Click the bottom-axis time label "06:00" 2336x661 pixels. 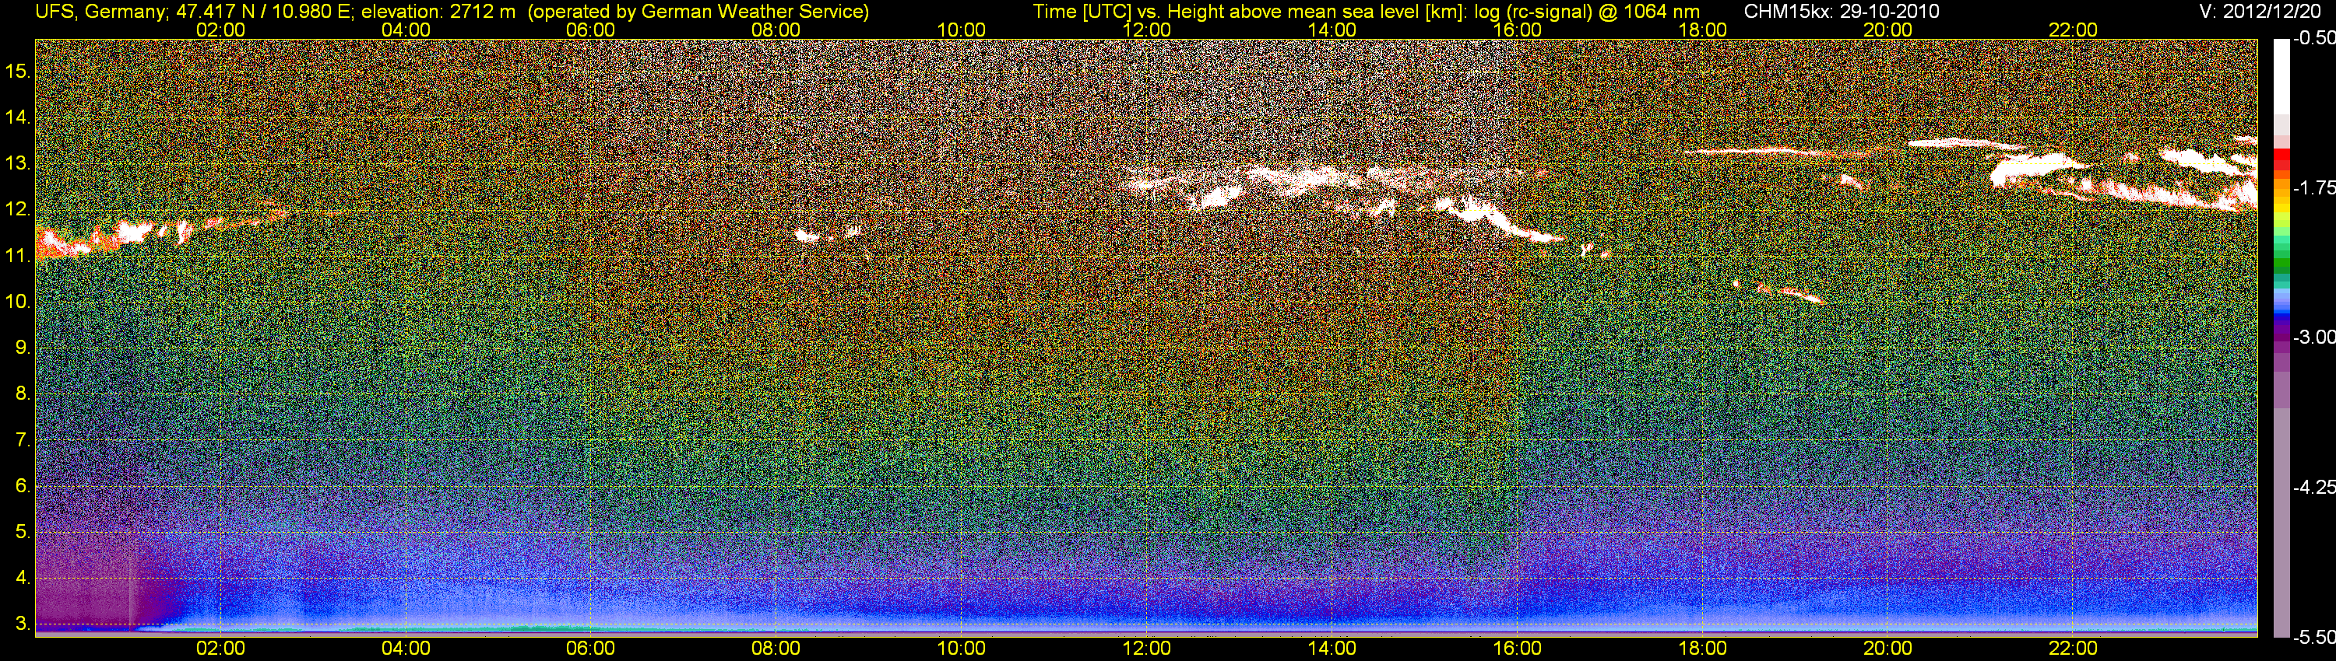pyautogui.click(x=590, y=649)
